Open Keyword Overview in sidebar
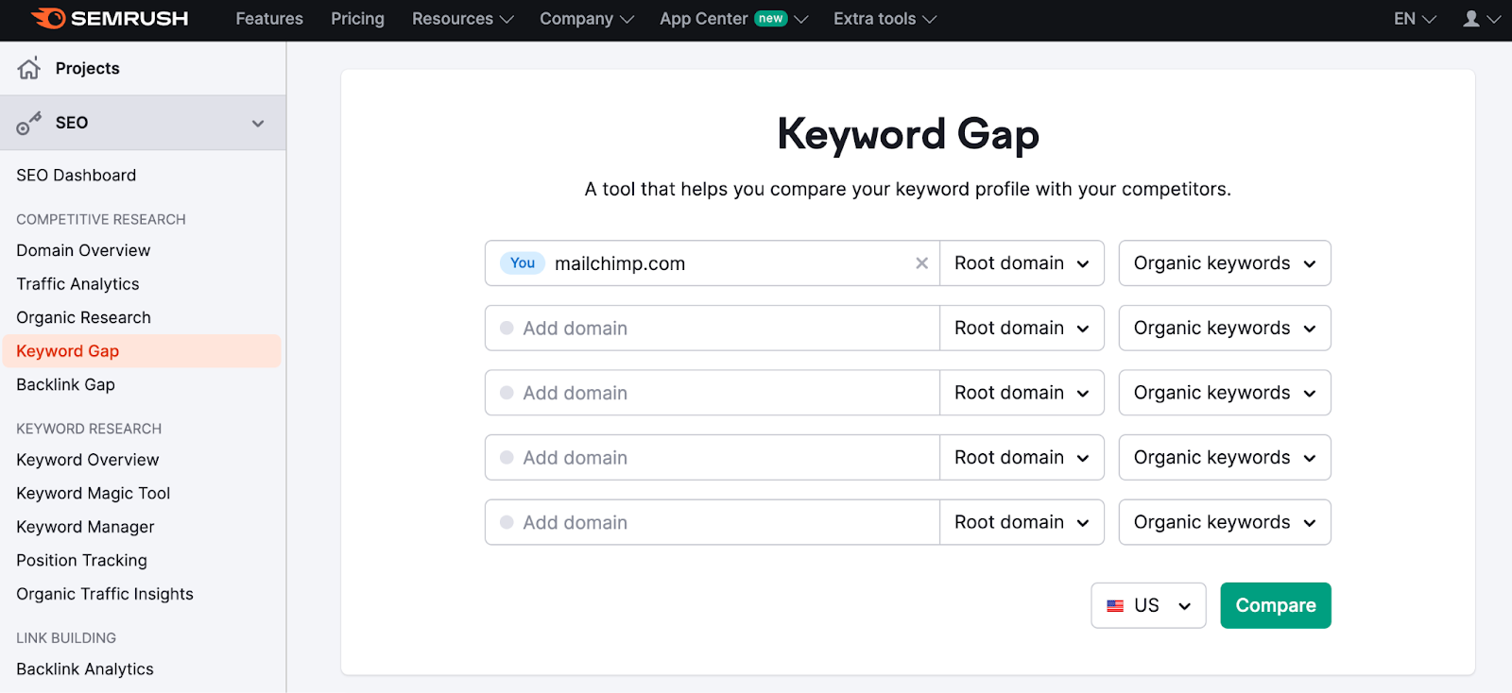The image size is (1512, 693). click(88, 460)
